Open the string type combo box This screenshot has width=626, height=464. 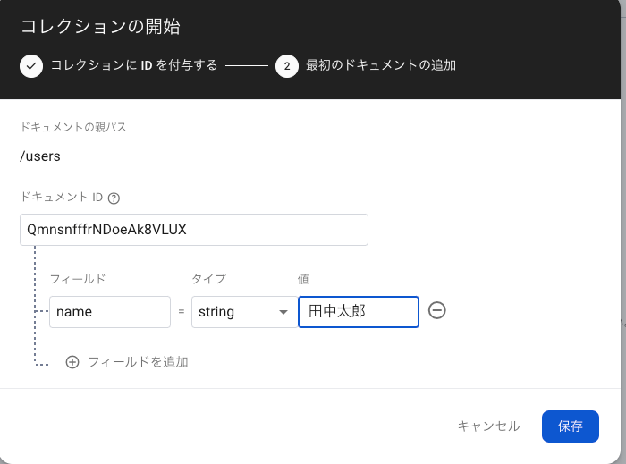[234, 312]
